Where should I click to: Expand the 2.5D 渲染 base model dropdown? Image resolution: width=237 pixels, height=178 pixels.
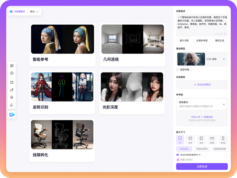tap(224, 59)
